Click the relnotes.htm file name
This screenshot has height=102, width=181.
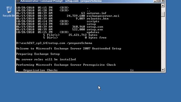pyautogui.click(x=98, y=19)
